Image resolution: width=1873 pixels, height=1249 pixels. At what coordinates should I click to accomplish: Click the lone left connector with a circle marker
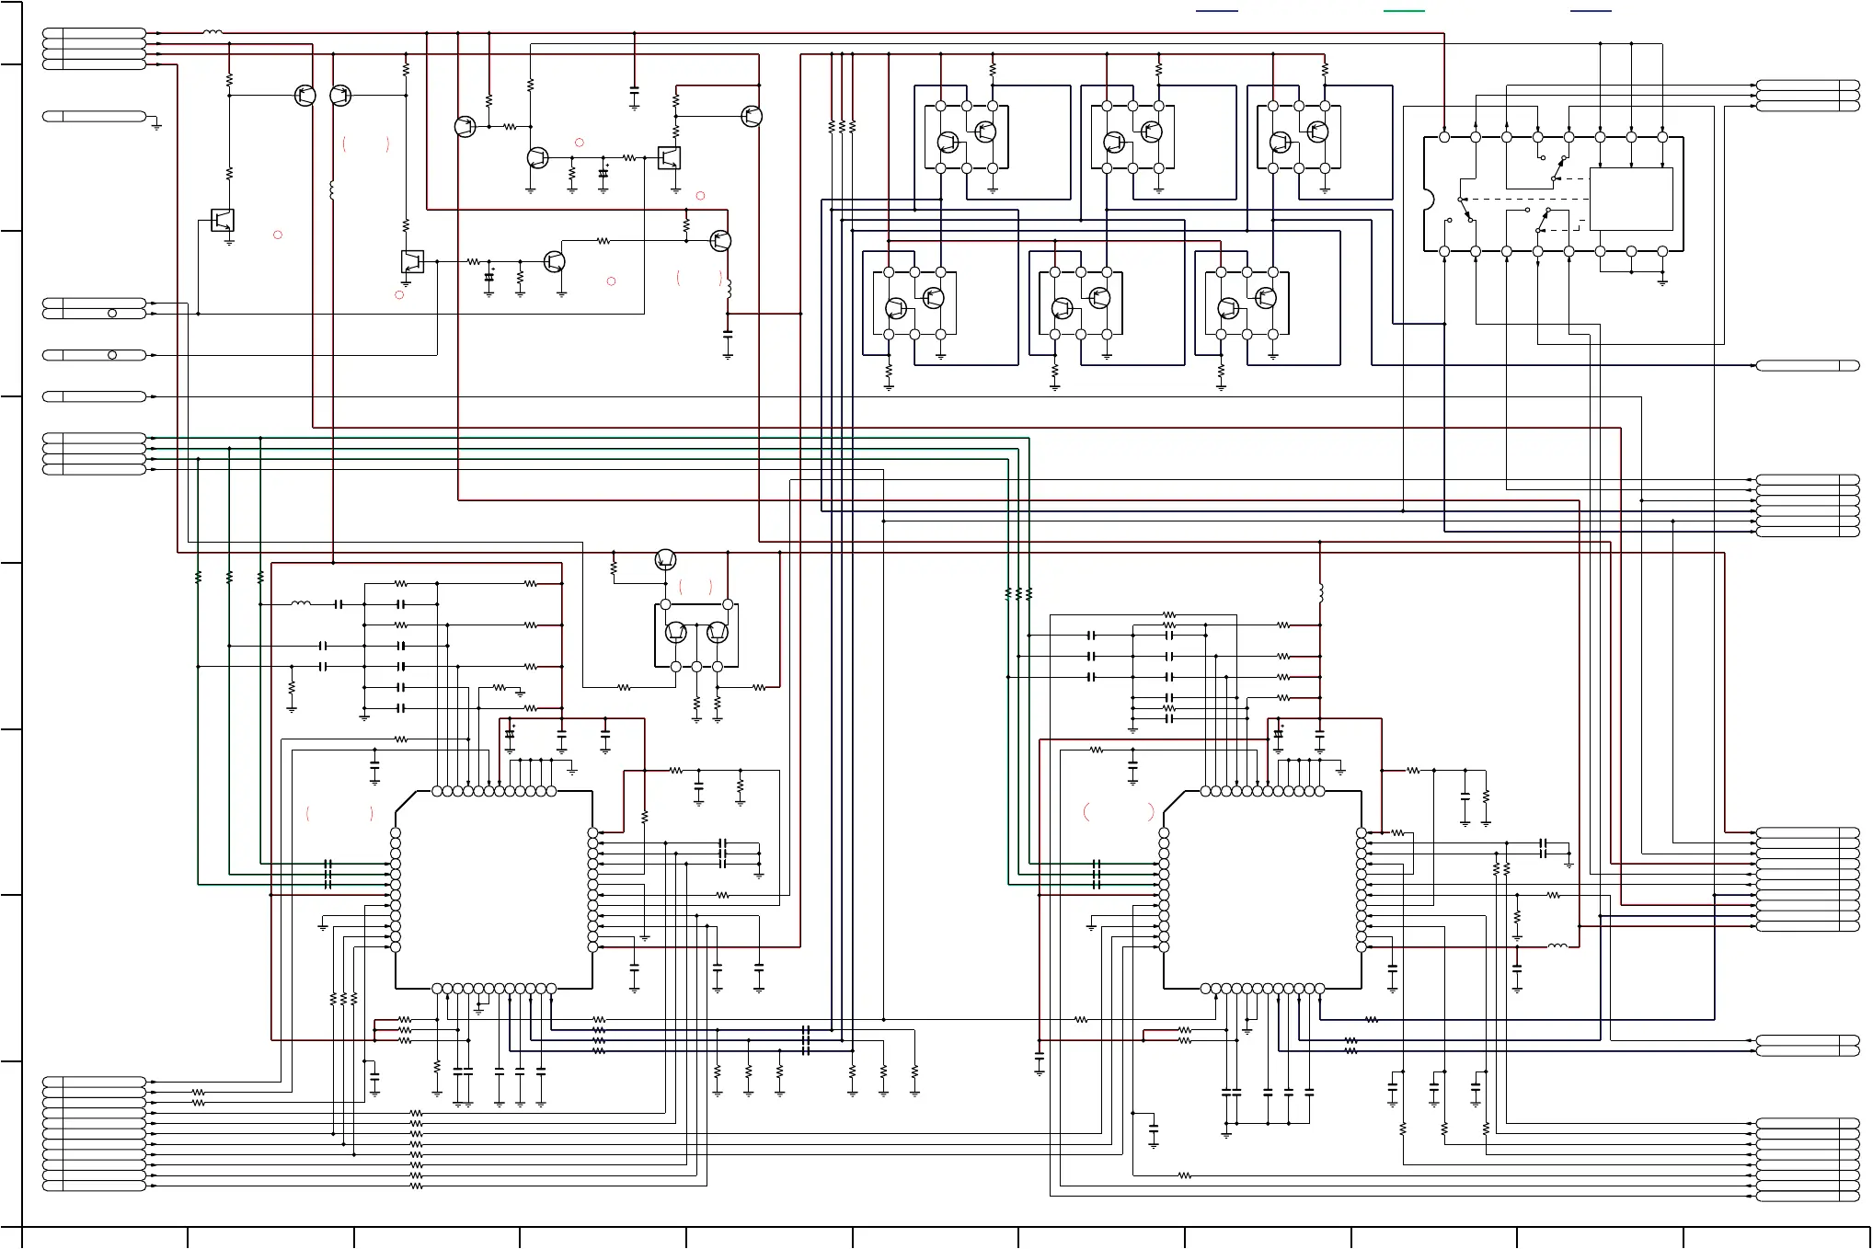(x=94, y=355)
